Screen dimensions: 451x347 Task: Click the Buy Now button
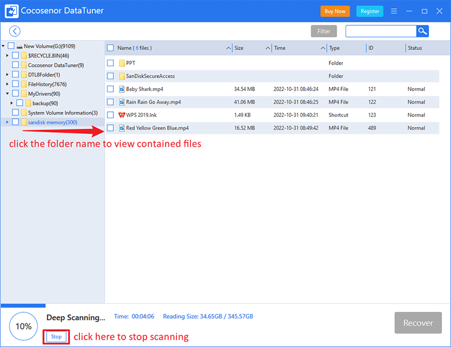point(335,11)
